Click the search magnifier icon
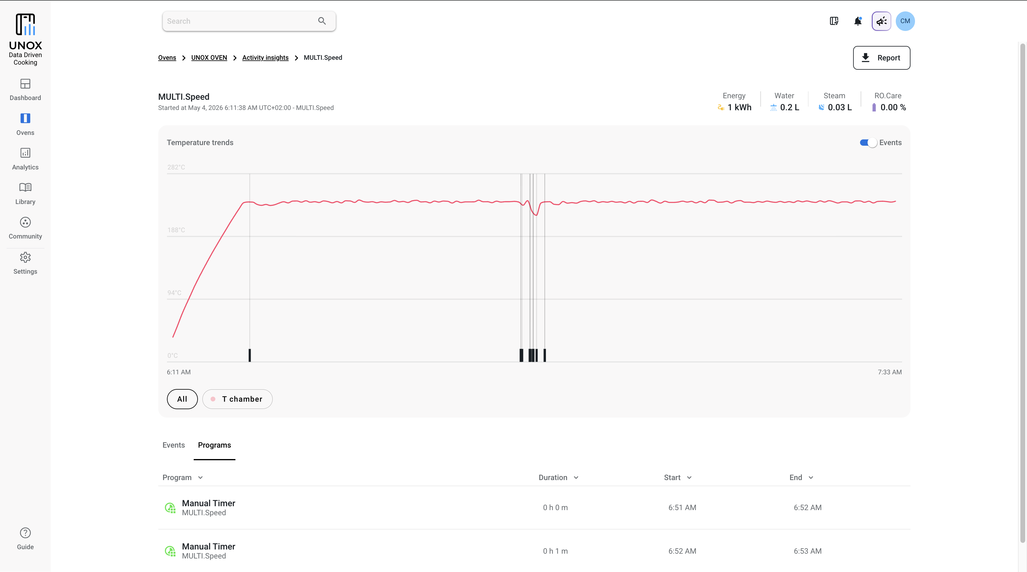Screen dimensions: 1027x572 322,21
